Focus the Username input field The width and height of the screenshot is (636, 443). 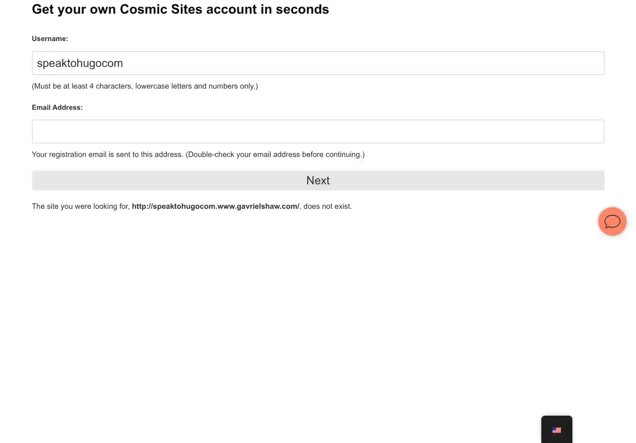click(318, 63)
